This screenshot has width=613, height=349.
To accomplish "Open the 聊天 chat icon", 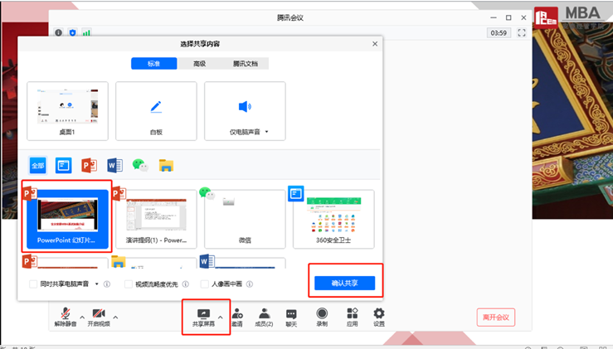I will pos(291,315).
